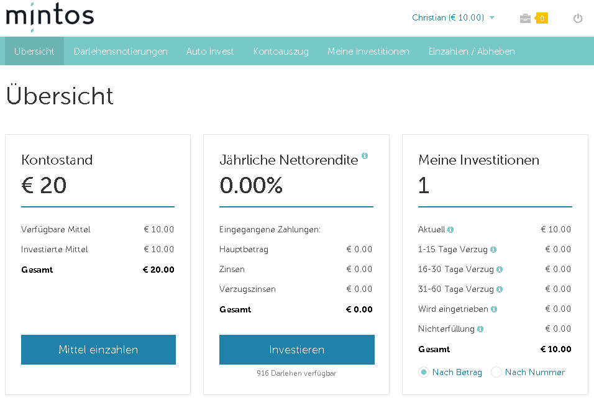Click info icon beside Wird eingetrieben
594x400 pixels.
[x=494, y=309]
